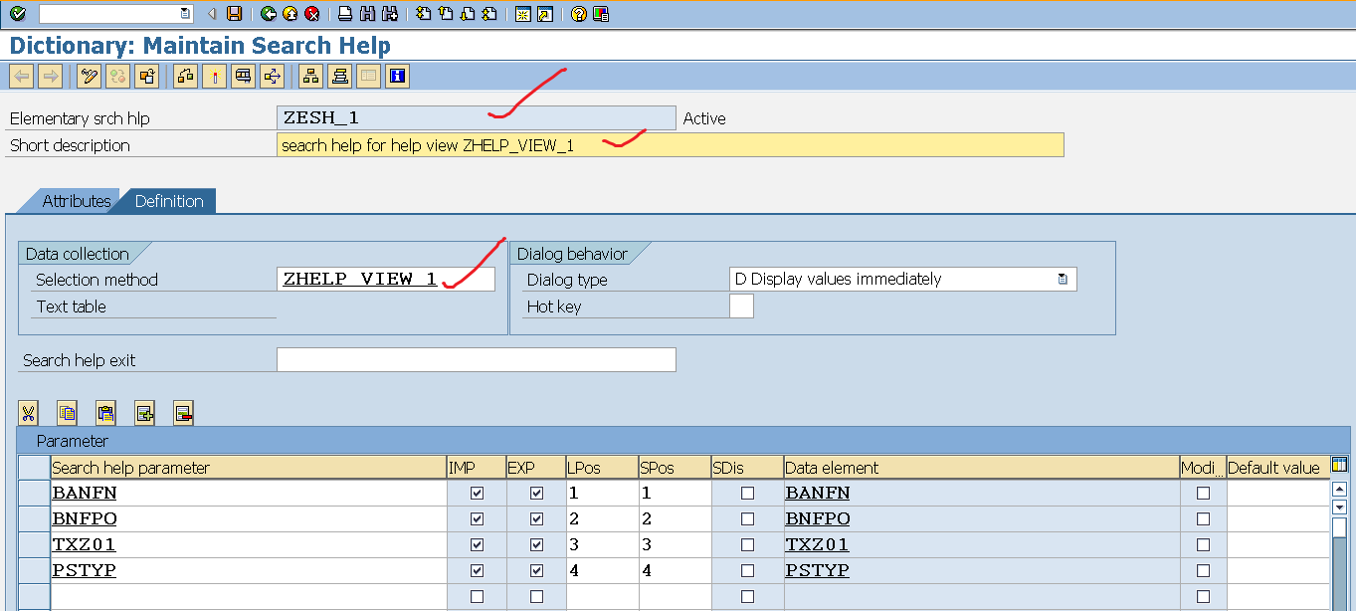Expand the command field history dropdown

tap(185, 14)
